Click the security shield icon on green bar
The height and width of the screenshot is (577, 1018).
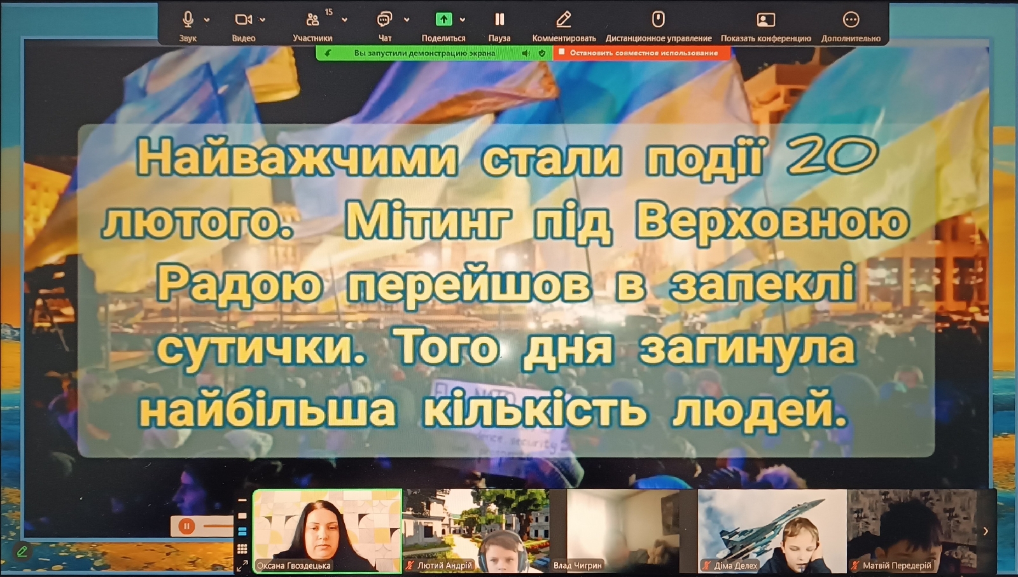tap(542, 53)
